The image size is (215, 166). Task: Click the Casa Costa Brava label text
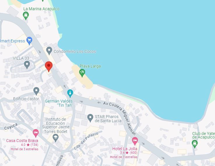[x=22, y=141]
